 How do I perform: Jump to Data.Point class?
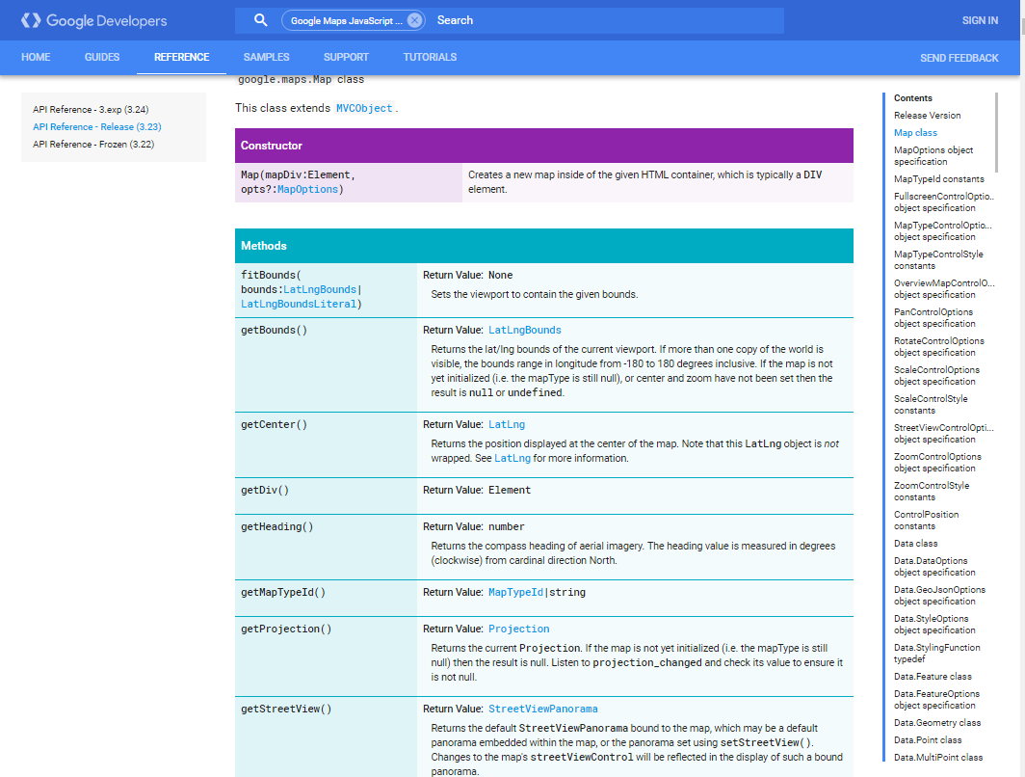928,739
